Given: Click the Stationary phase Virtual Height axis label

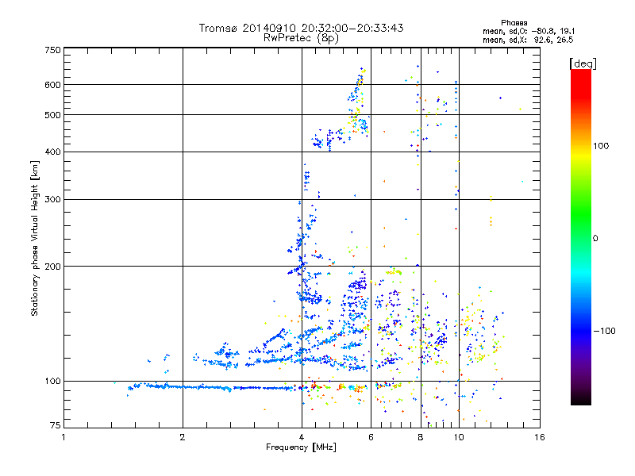Looking at the screenshot, I should pyautogui.click(x=34, y=238).
